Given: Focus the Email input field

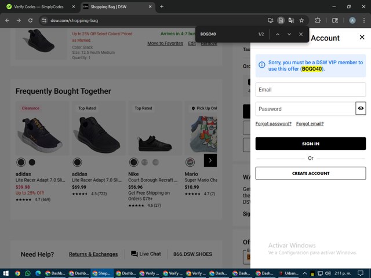Looking at the screenshot, I should point(311,90).
